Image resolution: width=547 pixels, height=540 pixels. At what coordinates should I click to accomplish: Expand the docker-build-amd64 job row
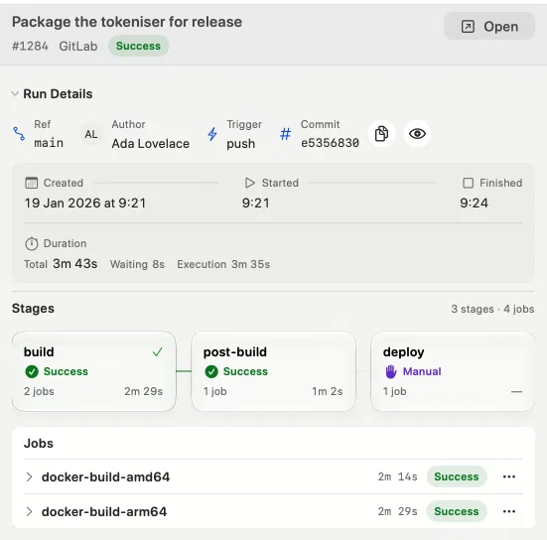point(30,476)
